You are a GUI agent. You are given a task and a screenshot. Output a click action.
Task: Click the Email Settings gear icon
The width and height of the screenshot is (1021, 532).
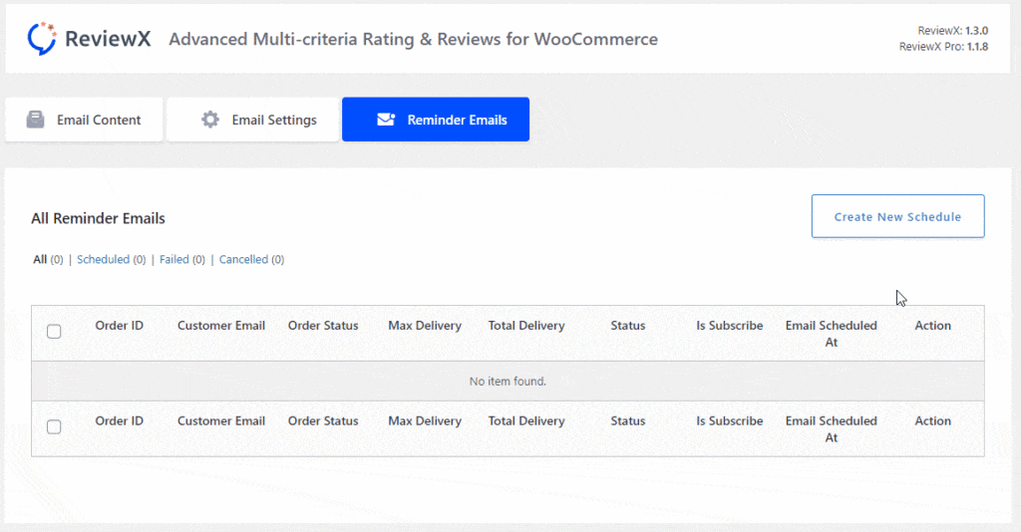[209, 119]
